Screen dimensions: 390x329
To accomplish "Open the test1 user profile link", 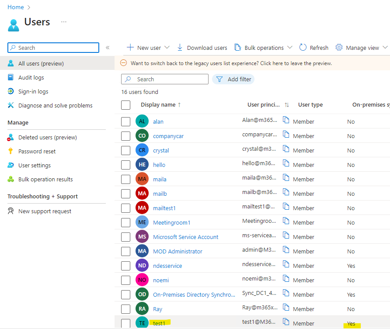I will [159, 323].
